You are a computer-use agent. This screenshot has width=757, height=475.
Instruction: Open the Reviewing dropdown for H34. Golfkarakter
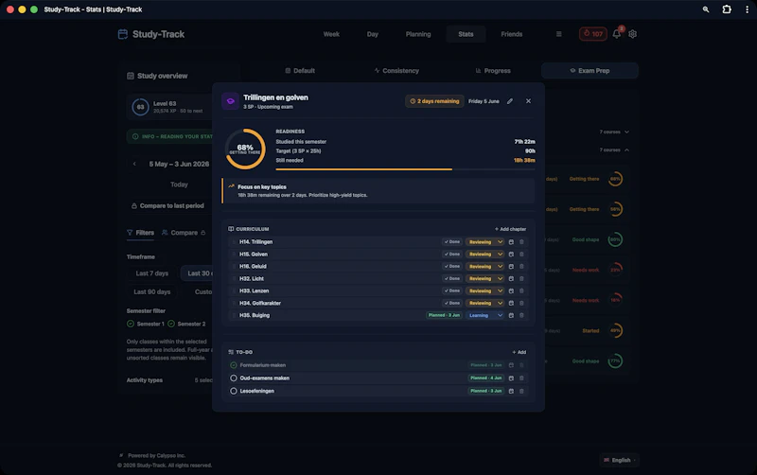point(484,303)
